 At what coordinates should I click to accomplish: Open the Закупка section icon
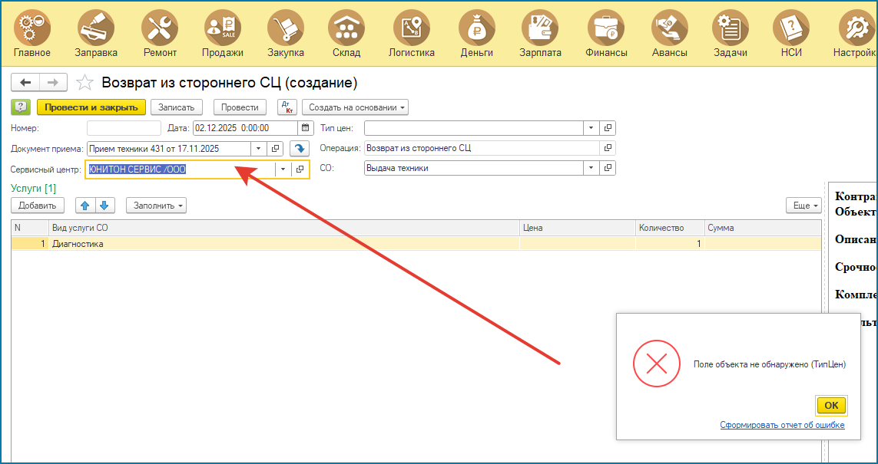[x=286, y=28]
